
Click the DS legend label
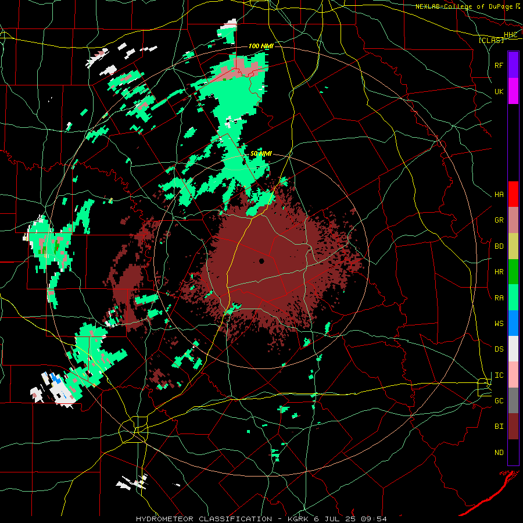pyautogui.click(x=499, y=349)
